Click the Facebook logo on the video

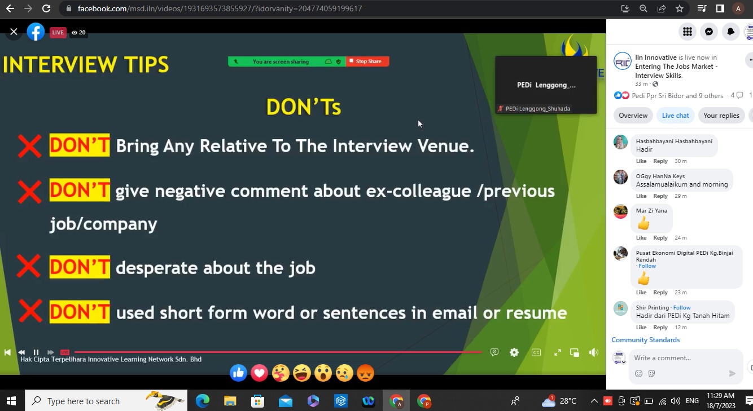point(36,32)
